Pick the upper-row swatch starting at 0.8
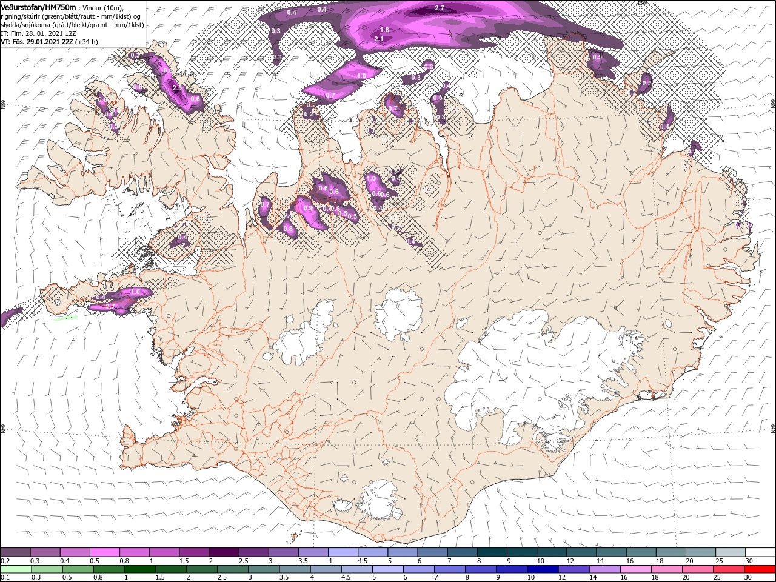 coord(134,552)
